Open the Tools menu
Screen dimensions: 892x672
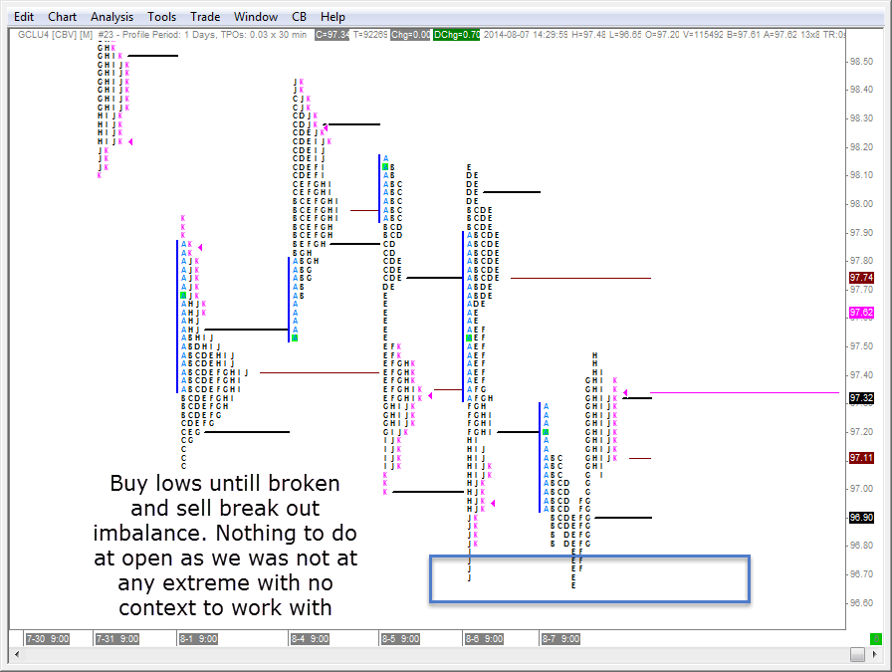click(161, 17)
